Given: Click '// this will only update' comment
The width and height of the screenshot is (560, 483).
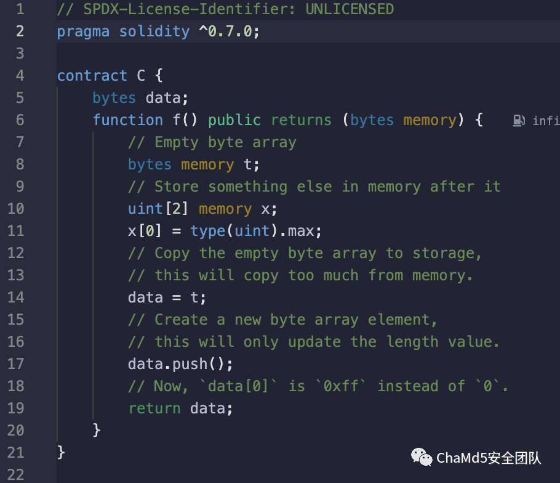Looking at the screenshot, I should (314, 342).
